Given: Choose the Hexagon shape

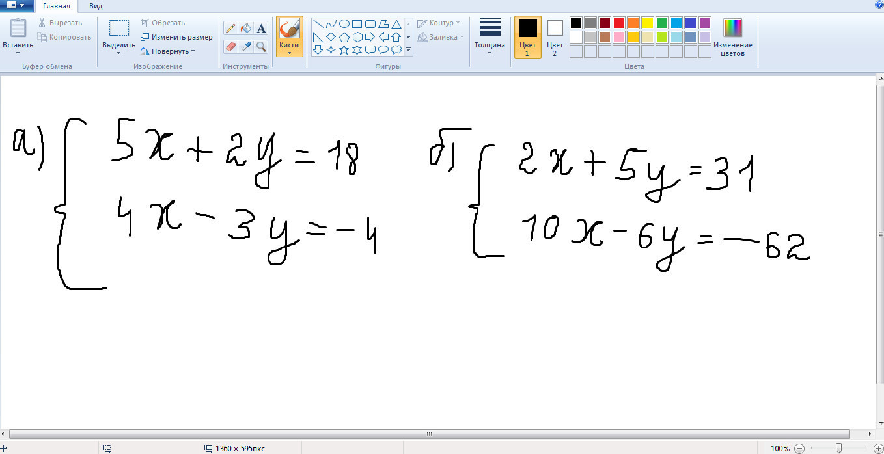Looking at the screenshot, I should [357, 36].
